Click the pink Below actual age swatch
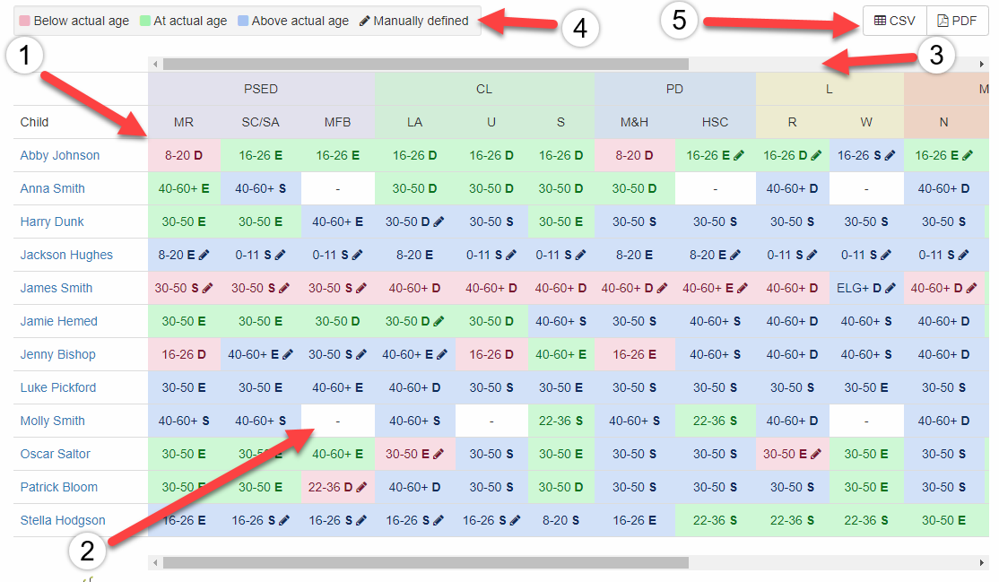Screen dimensions: 999x582 tap(25, 21)
